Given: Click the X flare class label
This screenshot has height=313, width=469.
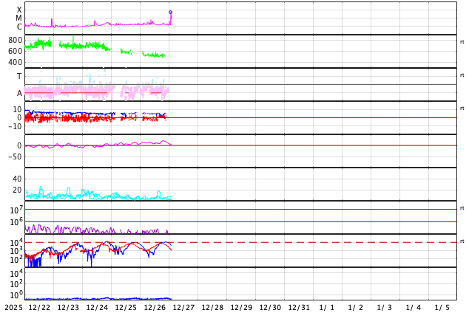Looking at the screenshot, I should 19,10.
